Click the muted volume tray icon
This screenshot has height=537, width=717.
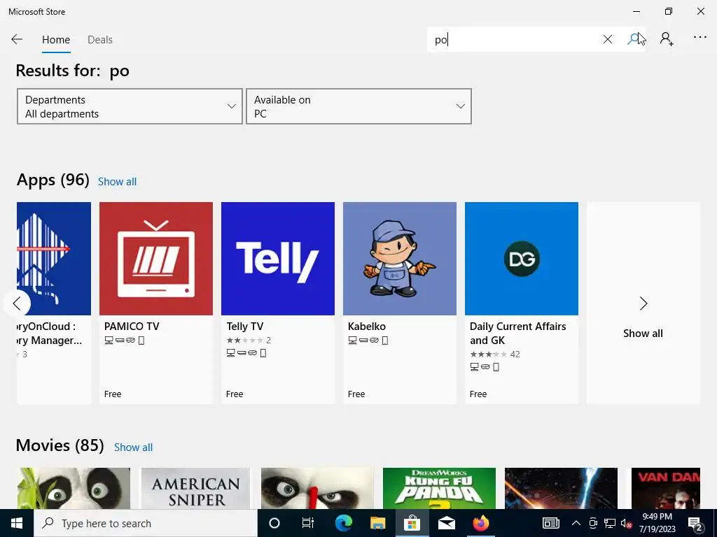click(x=626, y=523)
